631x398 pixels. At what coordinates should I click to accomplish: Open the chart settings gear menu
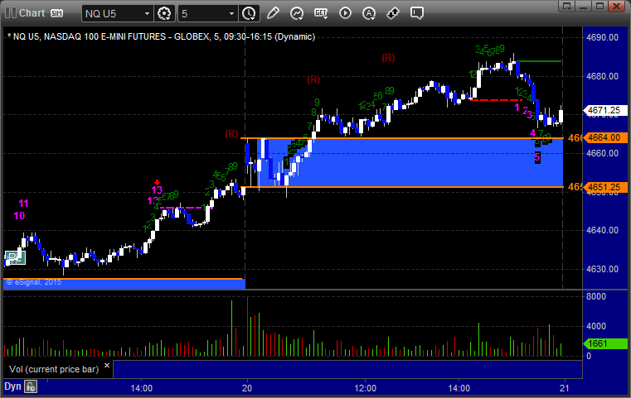(x=164, y=13)
